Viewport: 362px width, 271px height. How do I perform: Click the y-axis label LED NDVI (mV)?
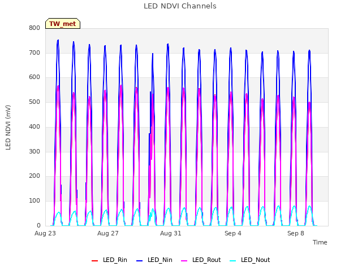8,128
